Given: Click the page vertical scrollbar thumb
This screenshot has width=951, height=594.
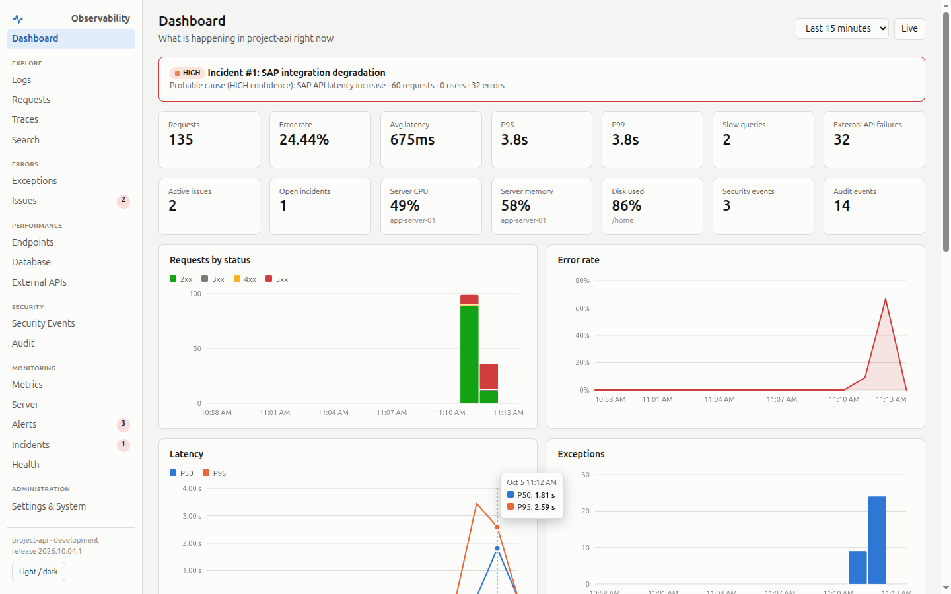Looking at the screenshot, I should pos(946,132).
